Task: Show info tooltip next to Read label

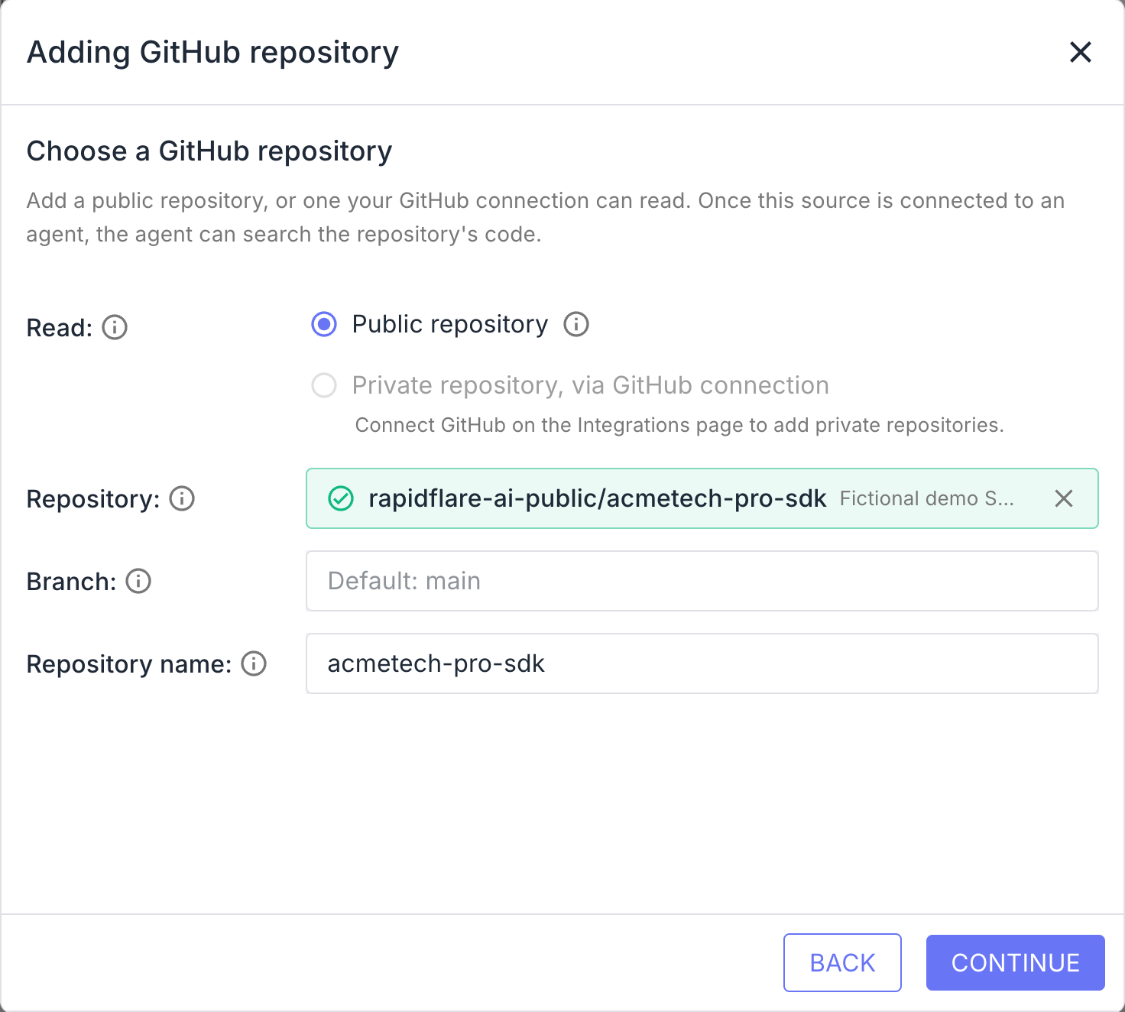Action: [115, 328]
